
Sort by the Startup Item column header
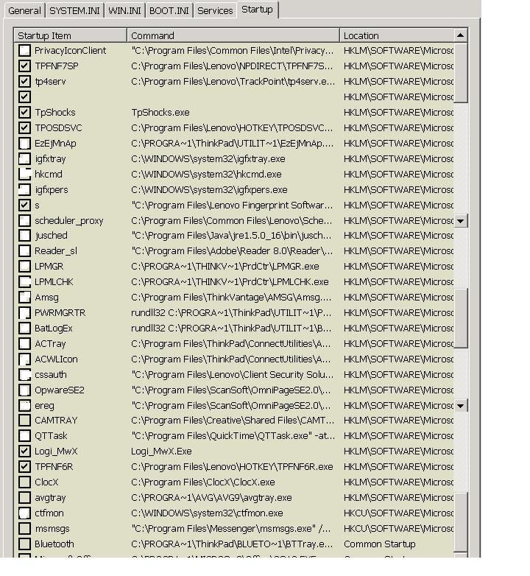point(70,35)
